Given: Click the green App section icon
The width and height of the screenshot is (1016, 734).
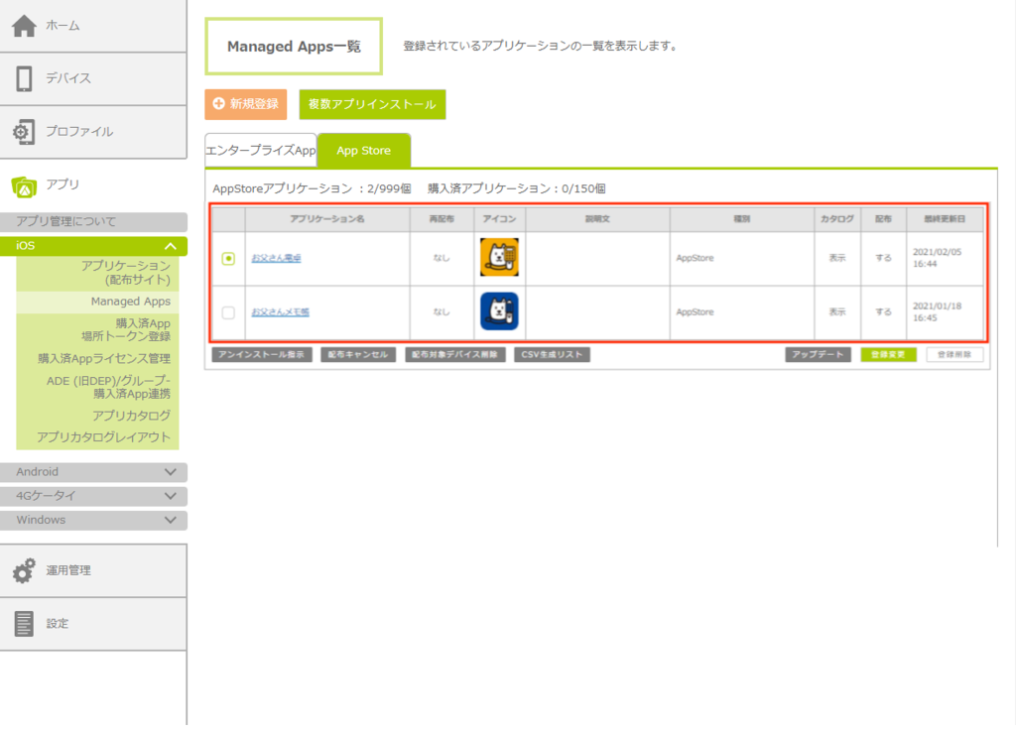Looking at the screenshot, I should 25,184.
